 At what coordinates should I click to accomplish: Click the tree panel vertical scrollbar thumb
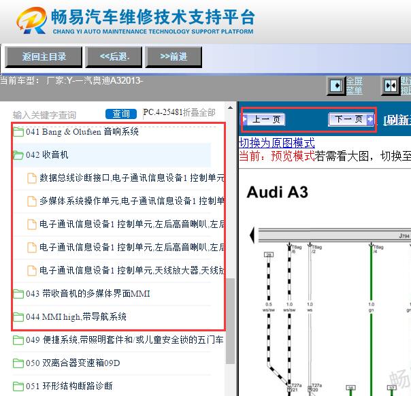pos(231,321)
